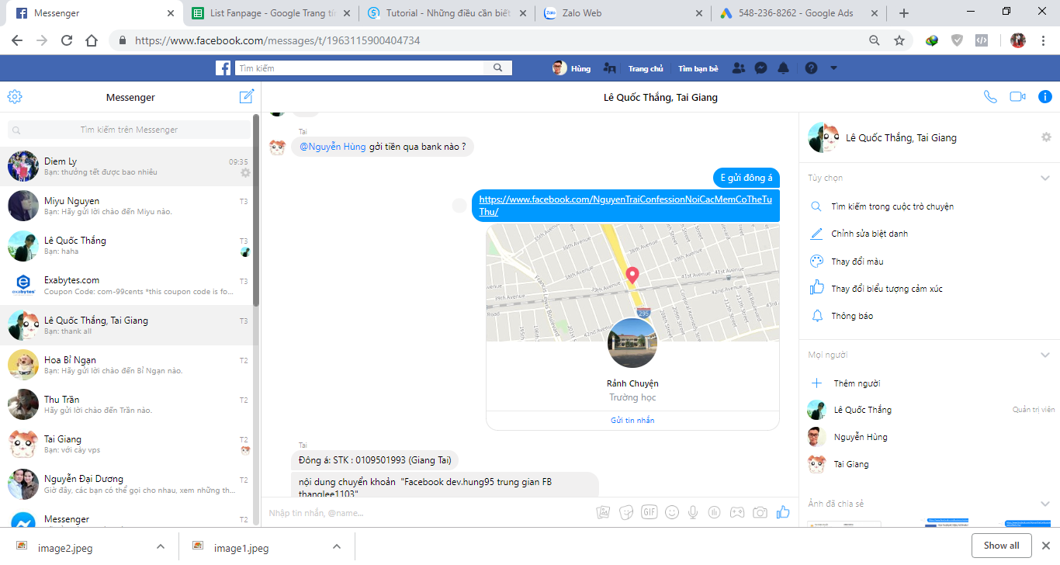Collapse the Tùy chọn section
1060x565 pixels.
pos(1045,178)
